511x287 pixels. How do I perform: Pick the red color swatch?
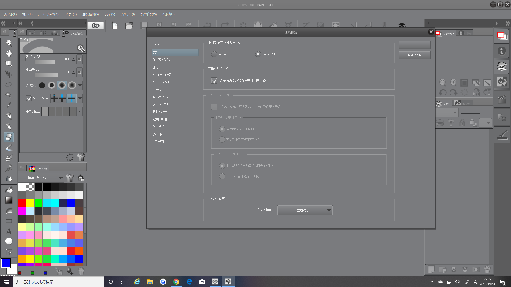[22, 203]
